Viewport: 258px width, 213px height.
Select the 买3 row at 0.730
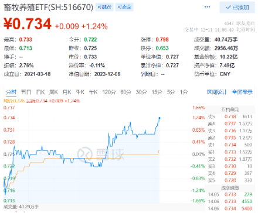(x=230, y=166)
